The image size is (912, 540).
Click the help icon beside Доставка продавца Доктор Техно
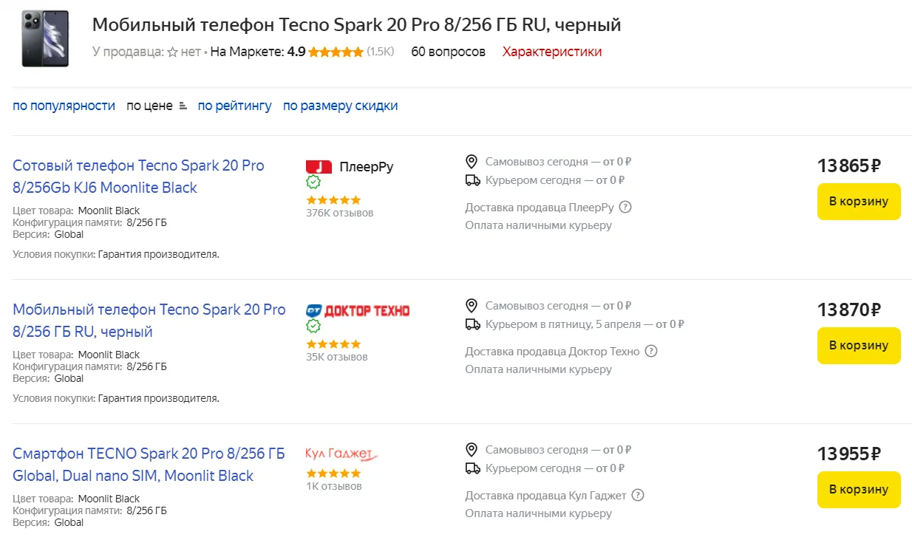click(650, 351)
